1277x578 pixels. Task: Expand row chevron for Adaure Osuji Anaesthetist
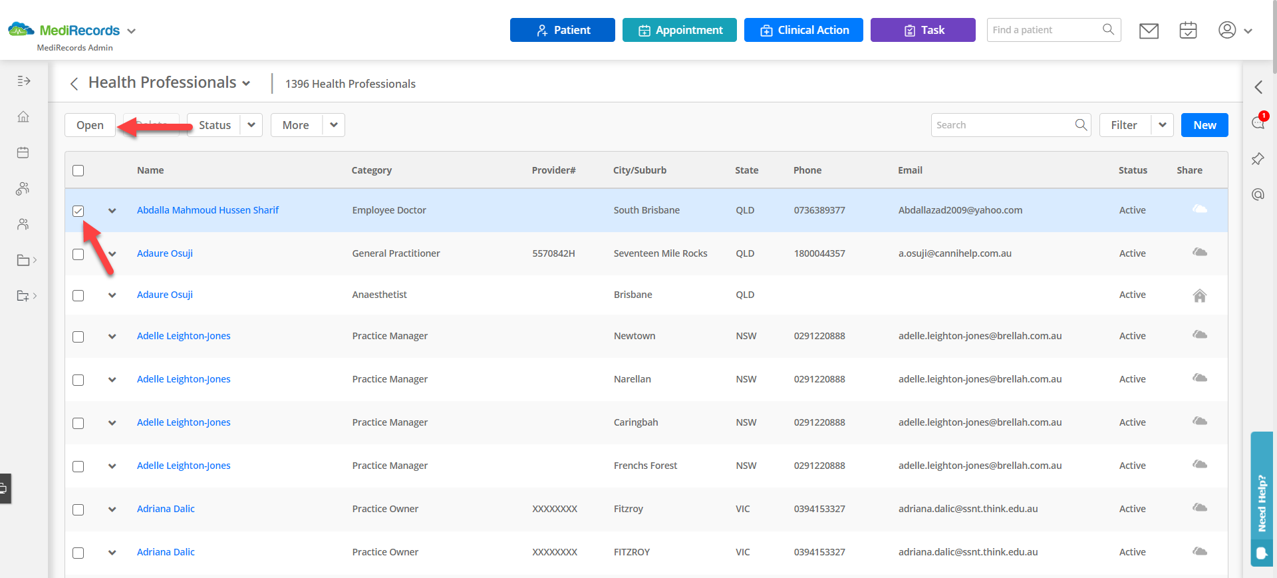(112, 295)
